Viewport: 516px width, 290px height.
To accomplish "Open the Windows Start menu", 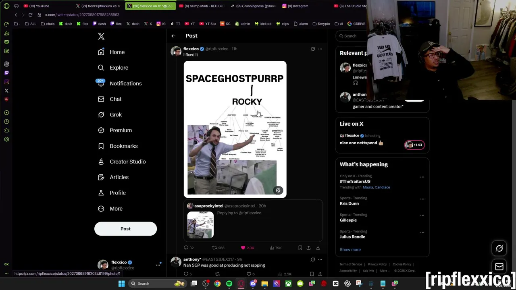I will point(121,284).
